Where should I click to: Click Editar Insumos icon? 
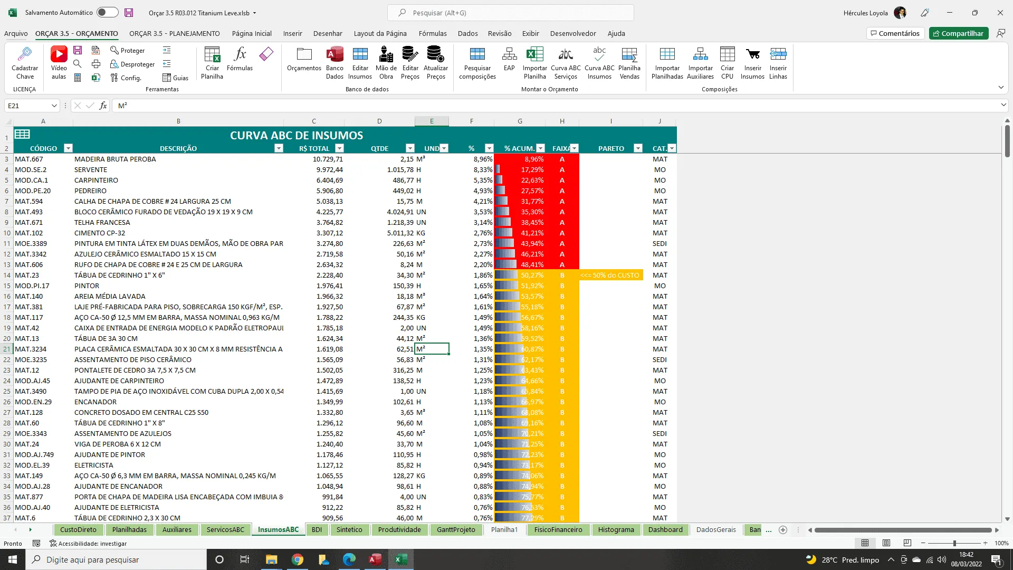click(360, 54)
